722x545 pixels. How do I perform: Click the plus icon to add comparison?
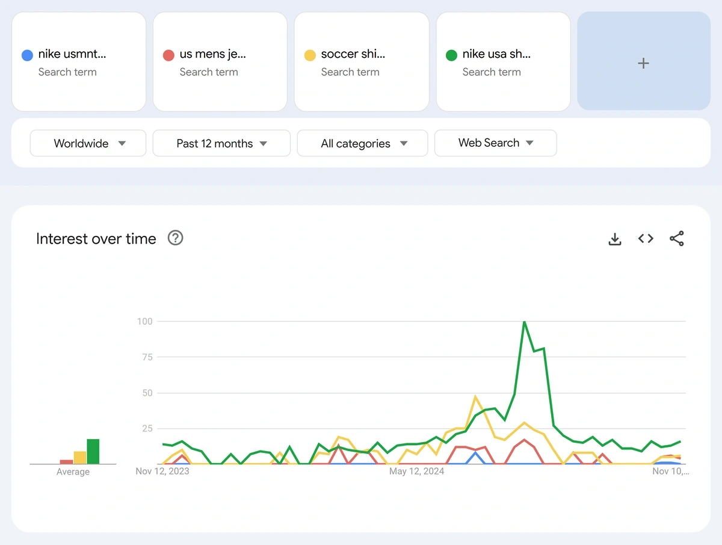[x=643, y=63]
